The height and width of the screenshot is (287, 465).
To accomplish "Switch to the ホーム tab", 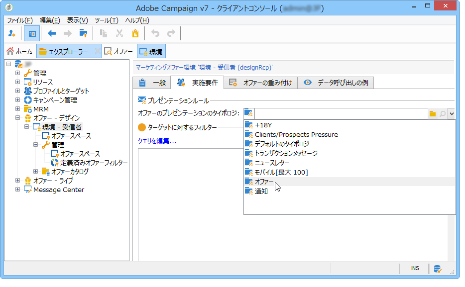I will tap(19, 52).
